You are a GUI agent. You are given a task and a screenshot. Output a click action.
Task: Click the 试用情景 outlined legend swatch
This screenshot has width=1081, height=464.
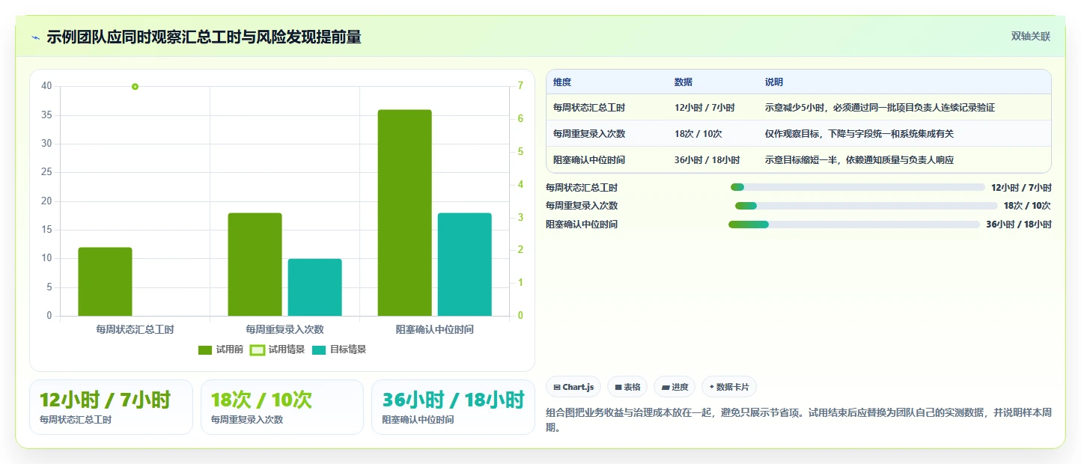[258, 349]
